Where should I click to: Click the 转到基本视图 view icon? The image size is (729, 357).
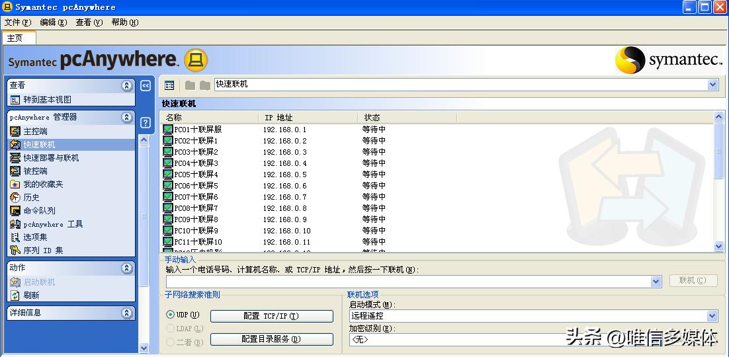click(15, 100)
